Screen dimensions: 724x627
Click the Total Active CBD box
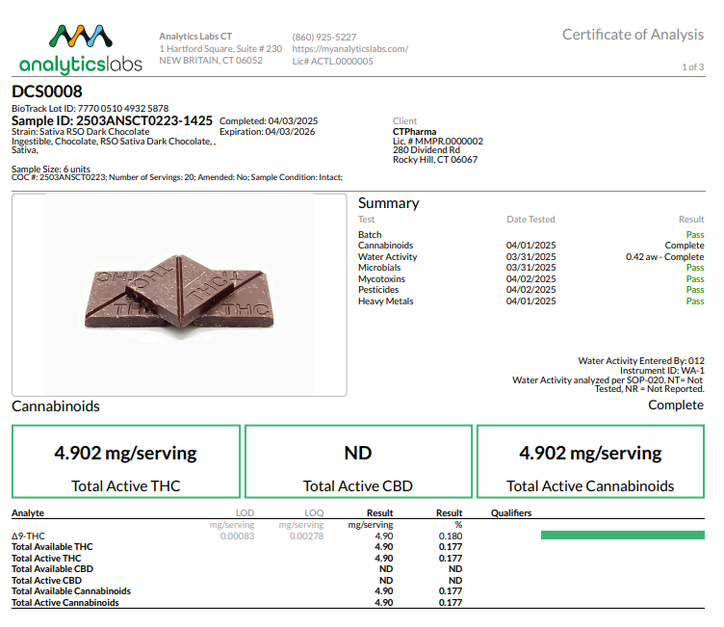[x=358, y=462]
